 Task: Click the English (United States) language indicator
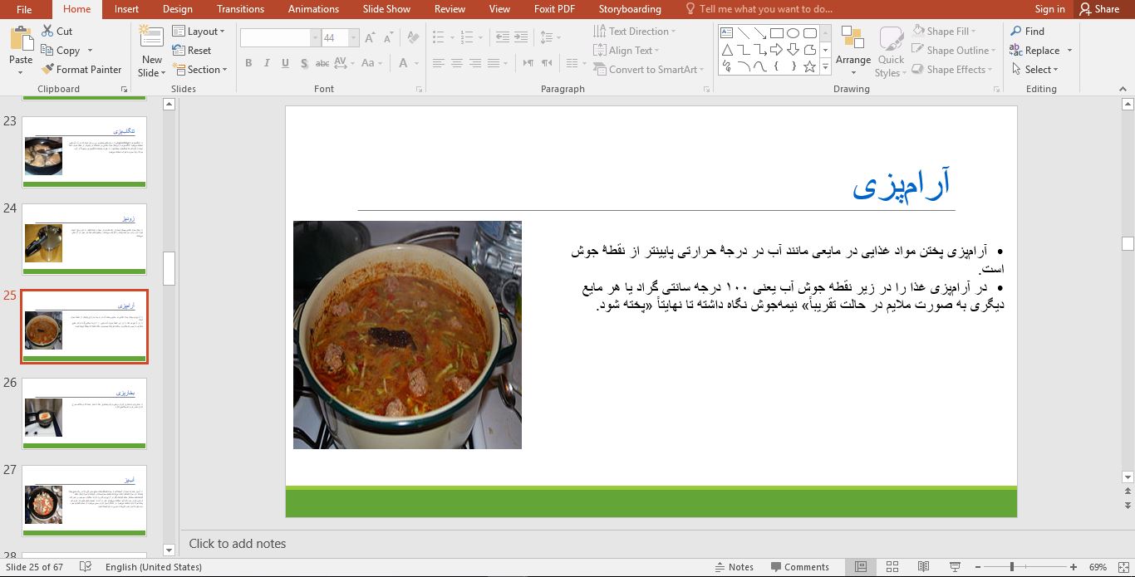click(x=154, y=567)
